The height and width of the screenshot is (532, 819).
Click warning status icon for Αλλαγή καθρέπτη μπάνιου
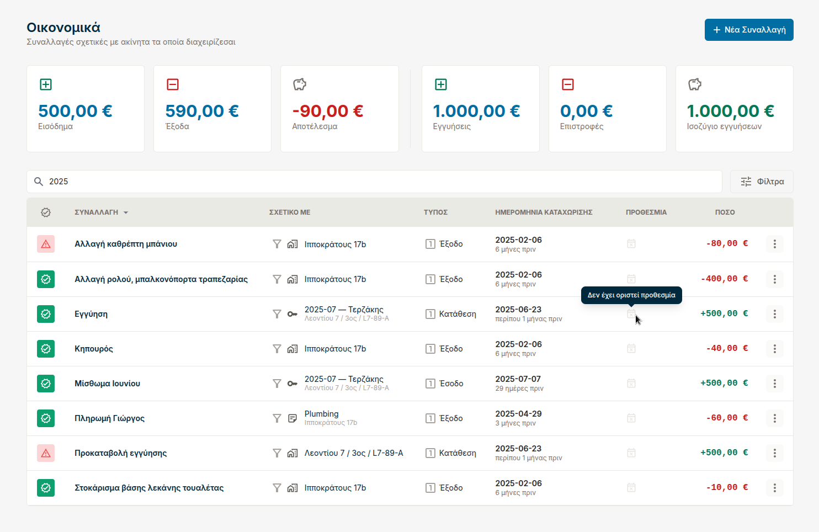click(46, 244)
